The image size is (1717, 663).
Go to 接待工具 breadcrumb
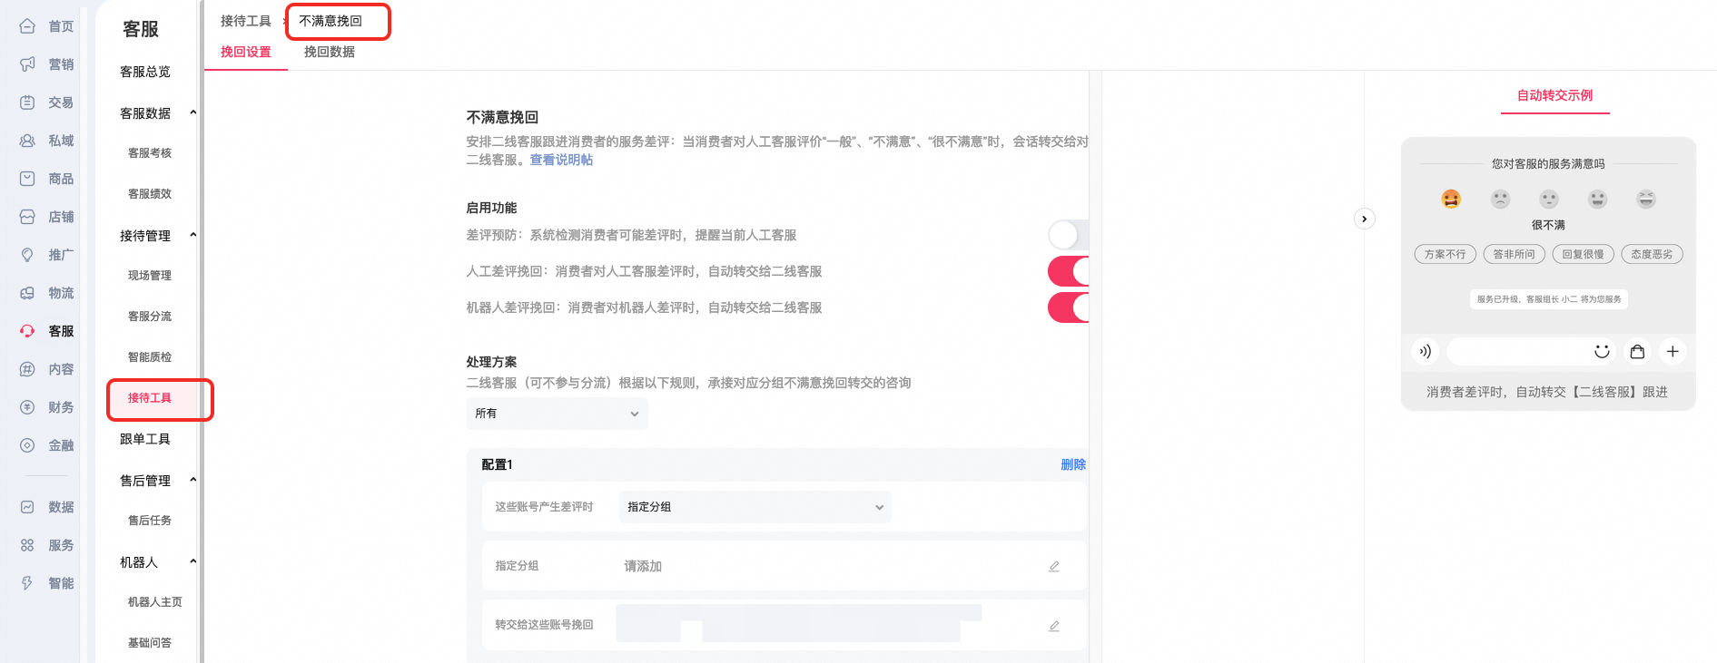click(x=246, y=21)
